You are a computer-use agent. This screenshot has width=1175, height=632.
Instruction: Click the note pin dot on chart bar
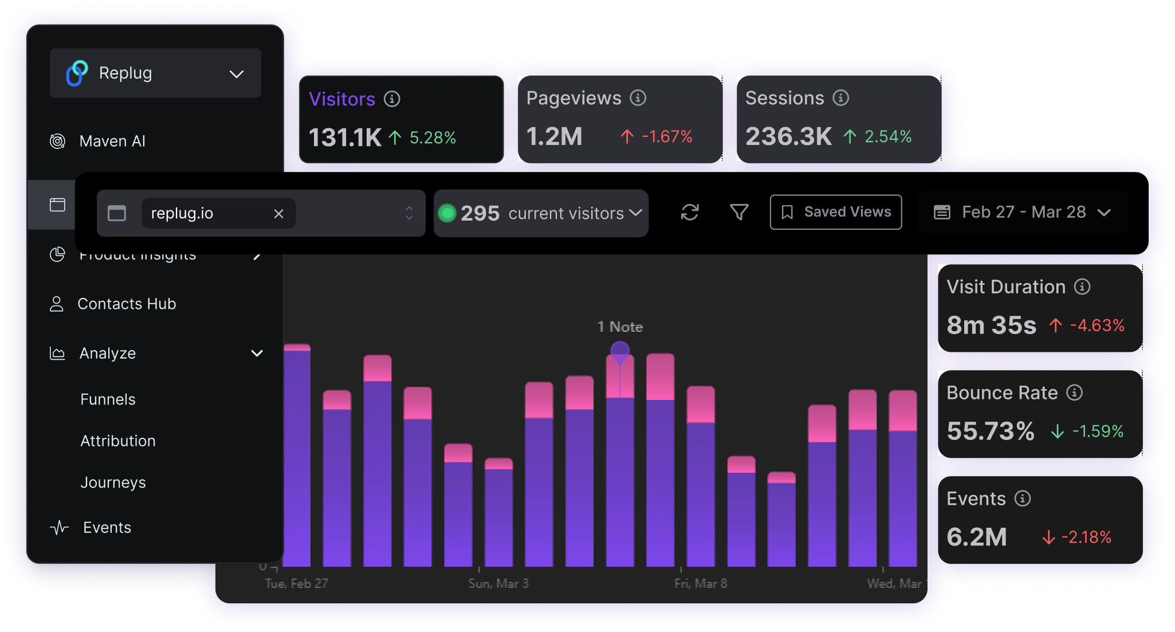point(620,351)
